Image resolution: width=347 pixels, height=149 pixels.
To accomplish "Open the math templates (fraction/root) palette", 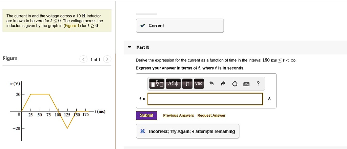I will pyautogui.click(x=157, y=83).
